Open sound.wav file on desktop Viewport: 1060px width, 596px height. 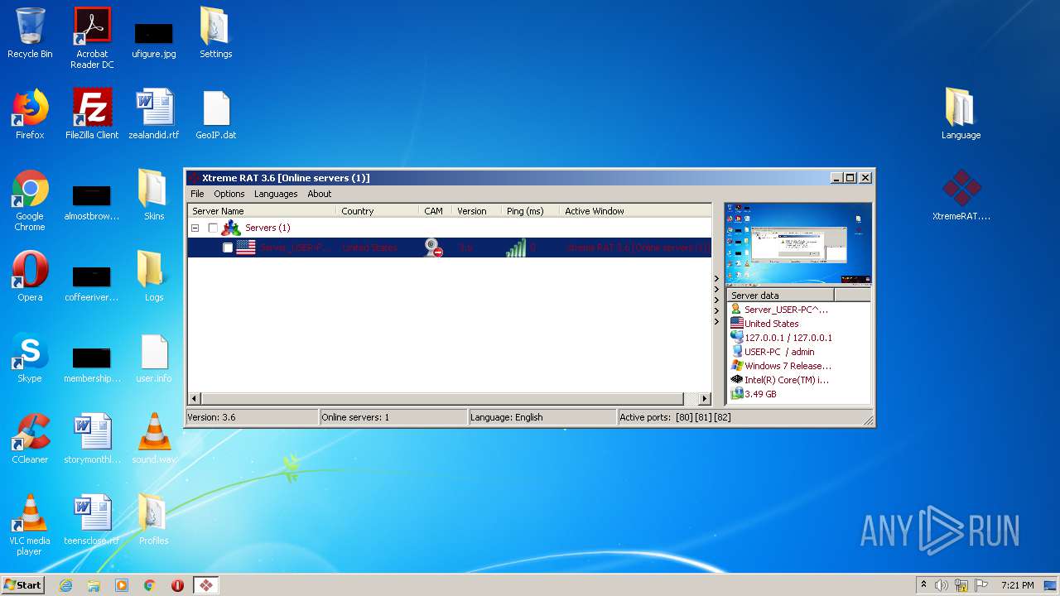154,439
